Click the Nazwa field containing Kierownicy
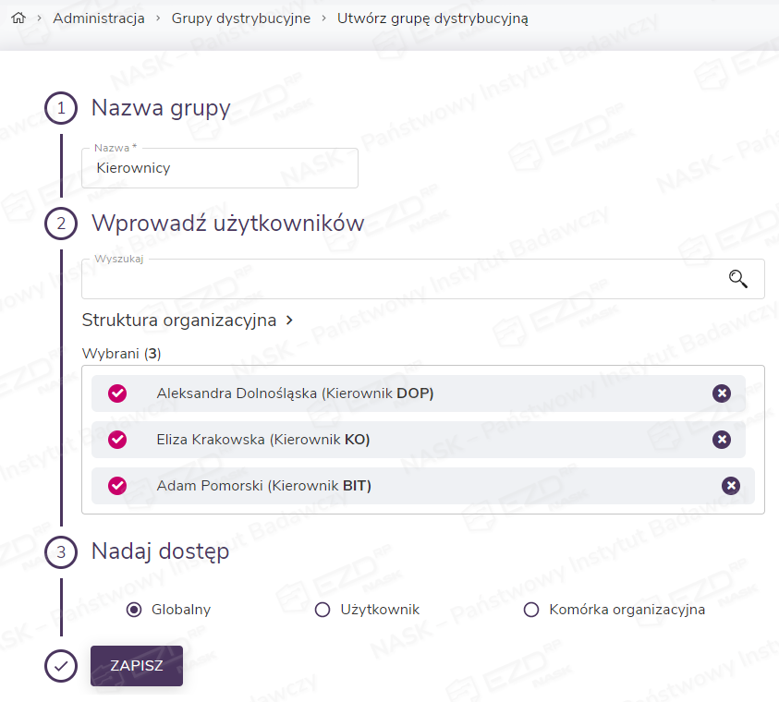 [220, 169]
